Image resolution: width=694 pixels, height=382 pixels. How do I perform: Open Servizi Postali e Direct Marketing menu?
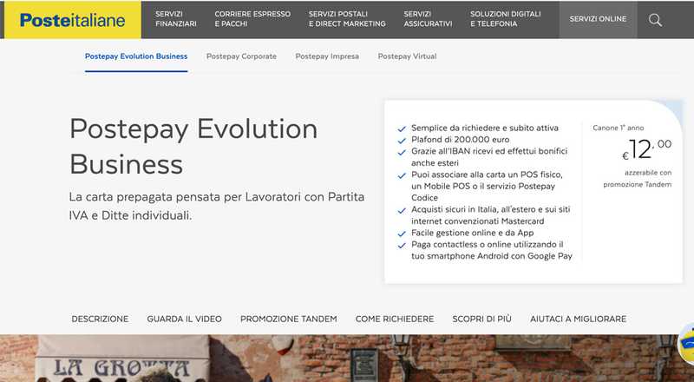[347, 19]
